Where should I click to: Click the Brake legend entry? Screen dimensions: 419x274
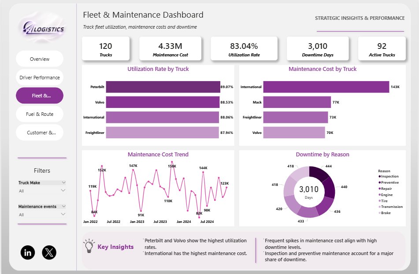pos(385,213)
